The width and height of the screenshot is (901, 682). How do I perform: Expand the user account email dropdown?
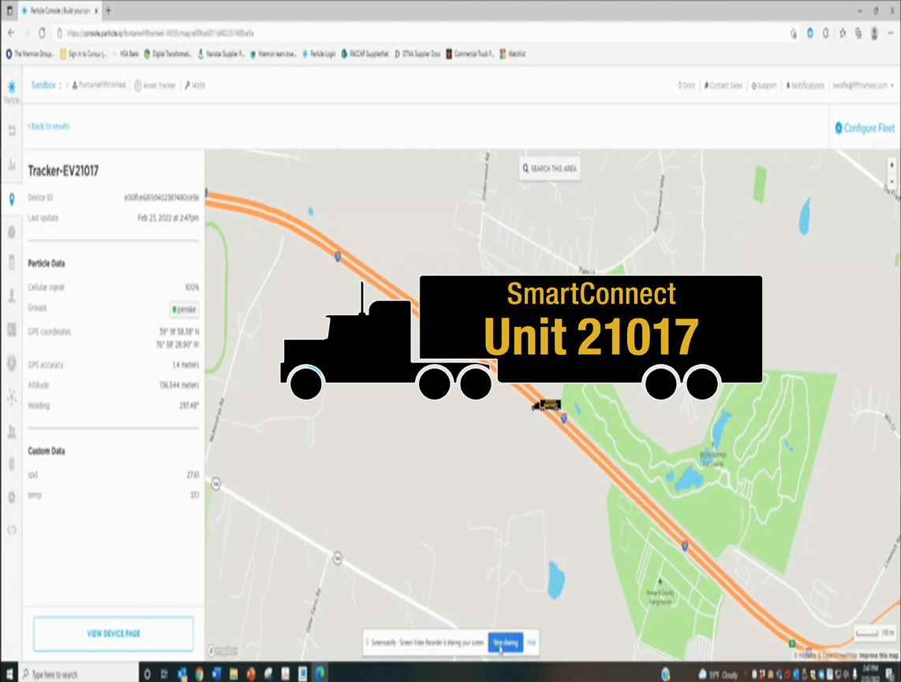864,85
